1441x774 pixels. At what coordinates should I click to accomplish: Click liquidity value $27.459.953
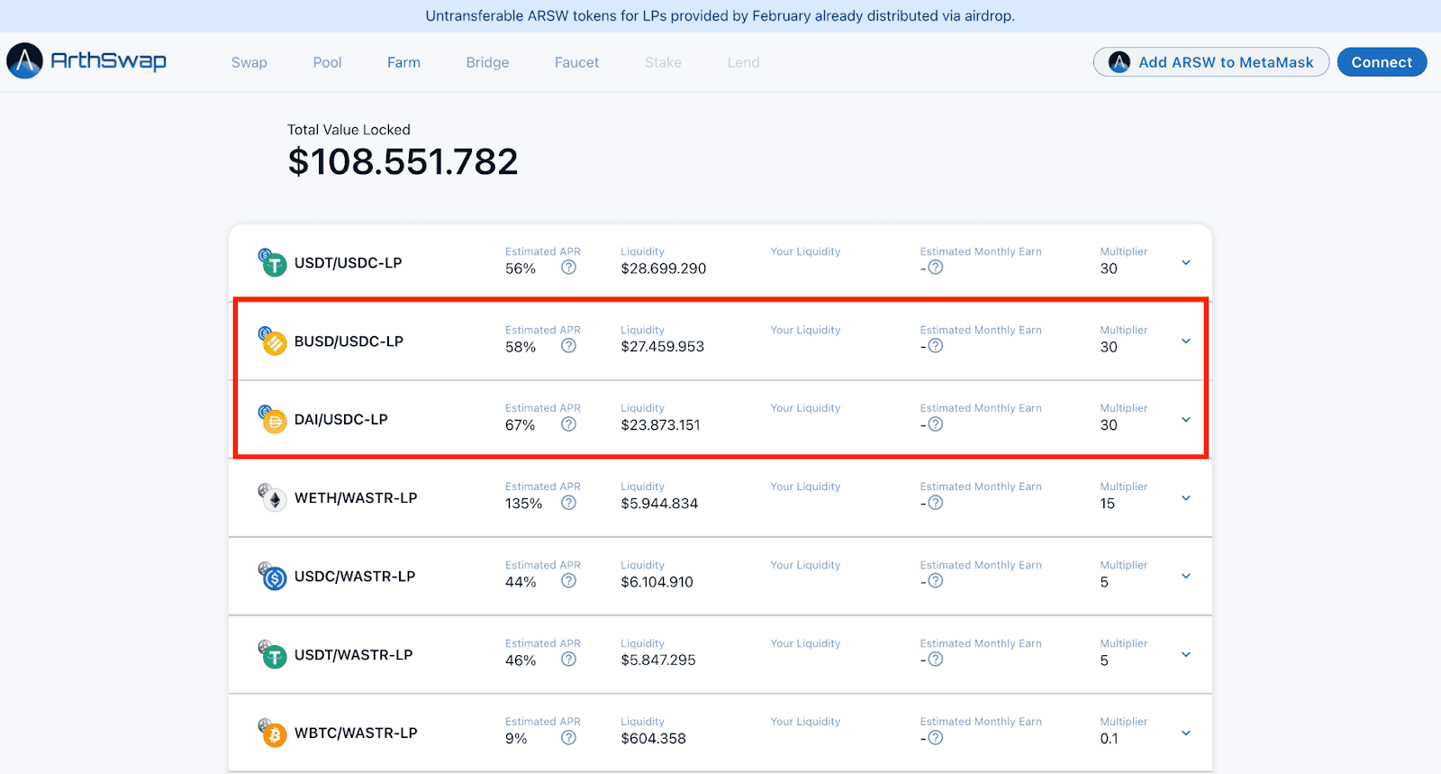click(663, 347)
